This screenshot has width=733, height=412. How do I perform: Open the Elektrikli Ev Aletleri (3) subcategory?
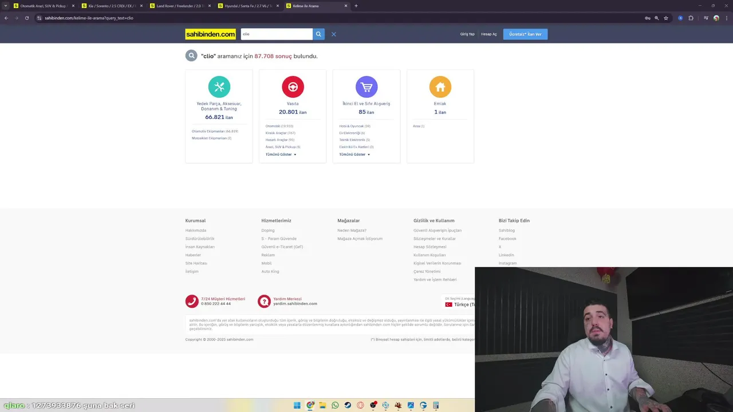click(356, 147)
